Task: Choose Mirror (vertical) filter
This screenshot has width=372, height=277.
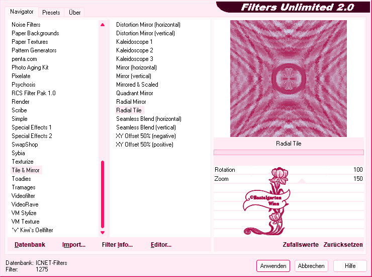Action: pos(134,76)
